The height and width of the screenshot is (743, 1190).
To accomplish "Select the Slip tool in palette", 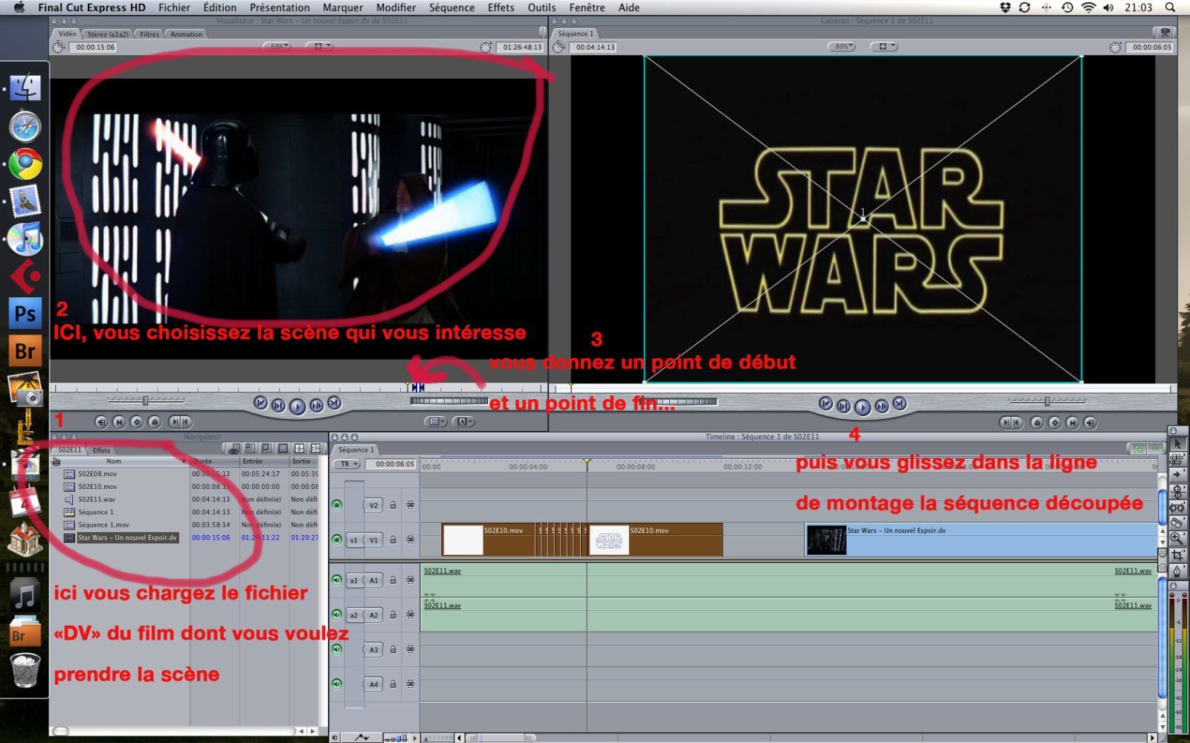I will (x=1177, y=507).
